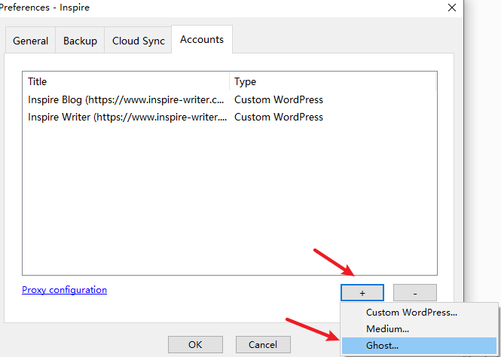Switch to the General tab

point(30,41)
